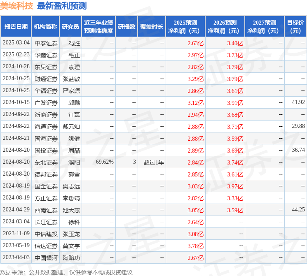
Task: Select 东北证券 institution cell
Action: click(x=46, y=162)
